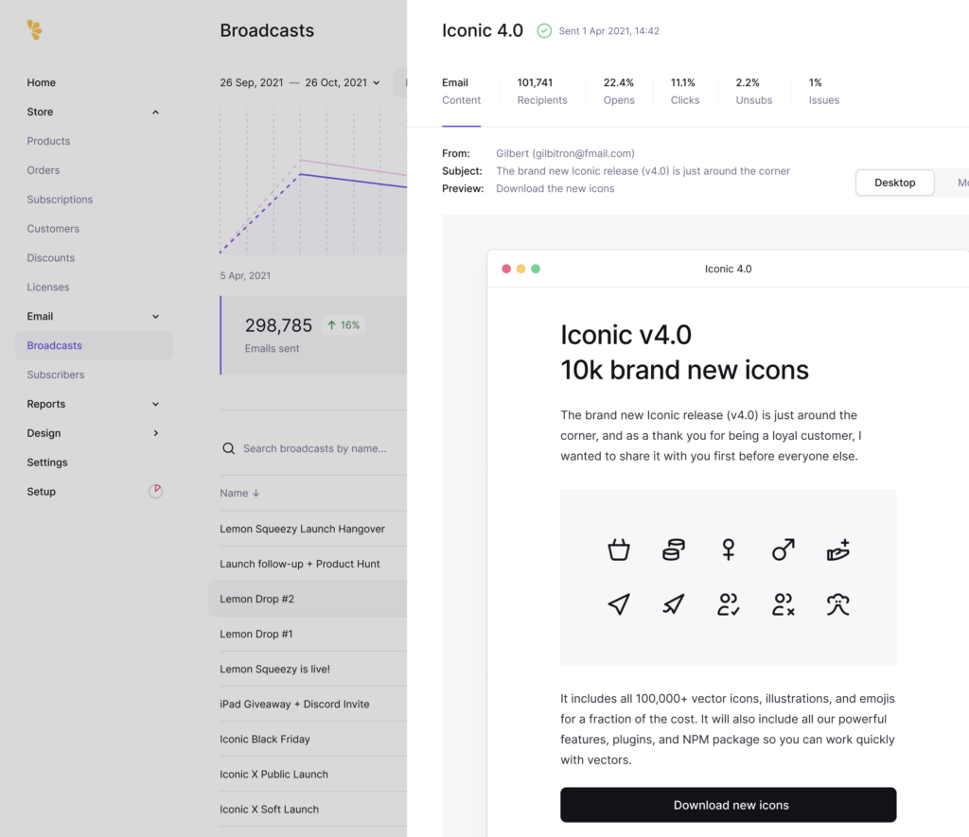Click the green sent checkmark icon
The image size is (969, 837).
(x=544, y=31)
